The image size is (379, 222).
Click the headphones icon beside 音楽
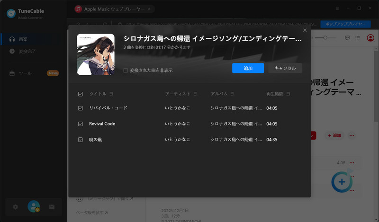pos(12,39)
